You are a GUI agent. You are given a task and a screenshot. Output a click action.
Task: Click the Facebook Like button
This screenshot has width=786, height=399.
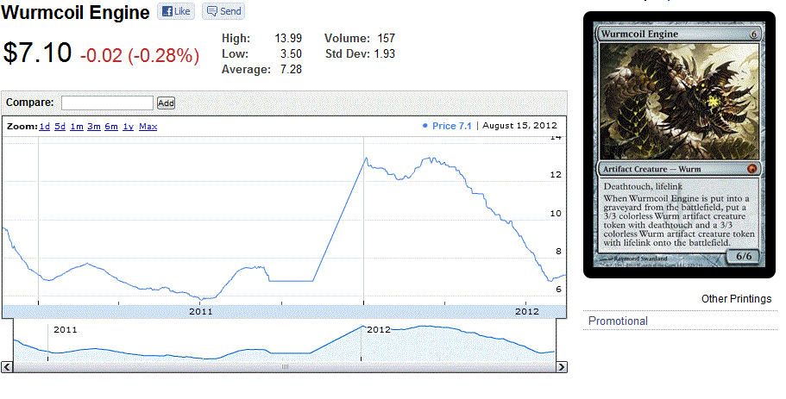(176, 12)
